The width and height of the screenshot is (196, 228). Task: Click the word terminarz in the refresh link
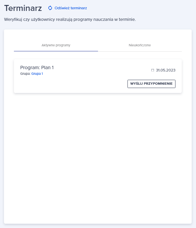click(x=79, y=8)
